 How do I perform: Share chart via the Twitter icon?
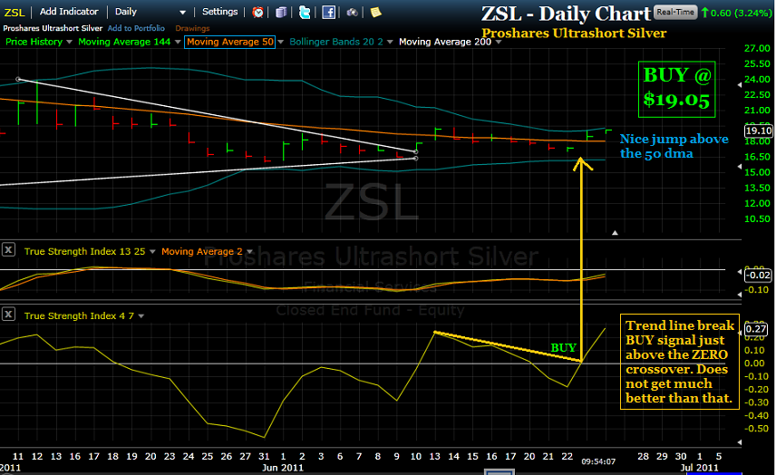tap(305, 12)
